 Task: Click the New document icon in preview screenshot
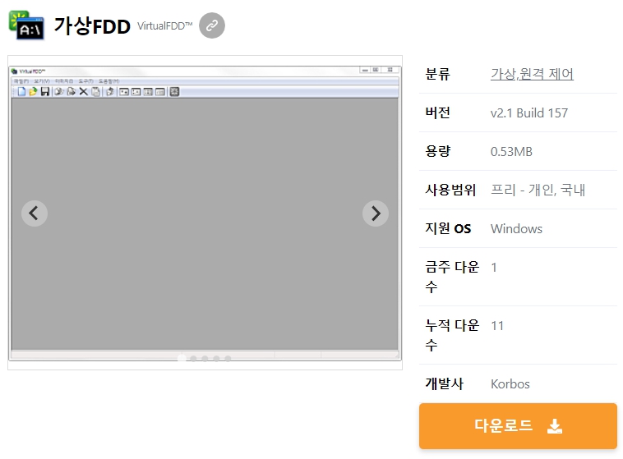[21, 92]
